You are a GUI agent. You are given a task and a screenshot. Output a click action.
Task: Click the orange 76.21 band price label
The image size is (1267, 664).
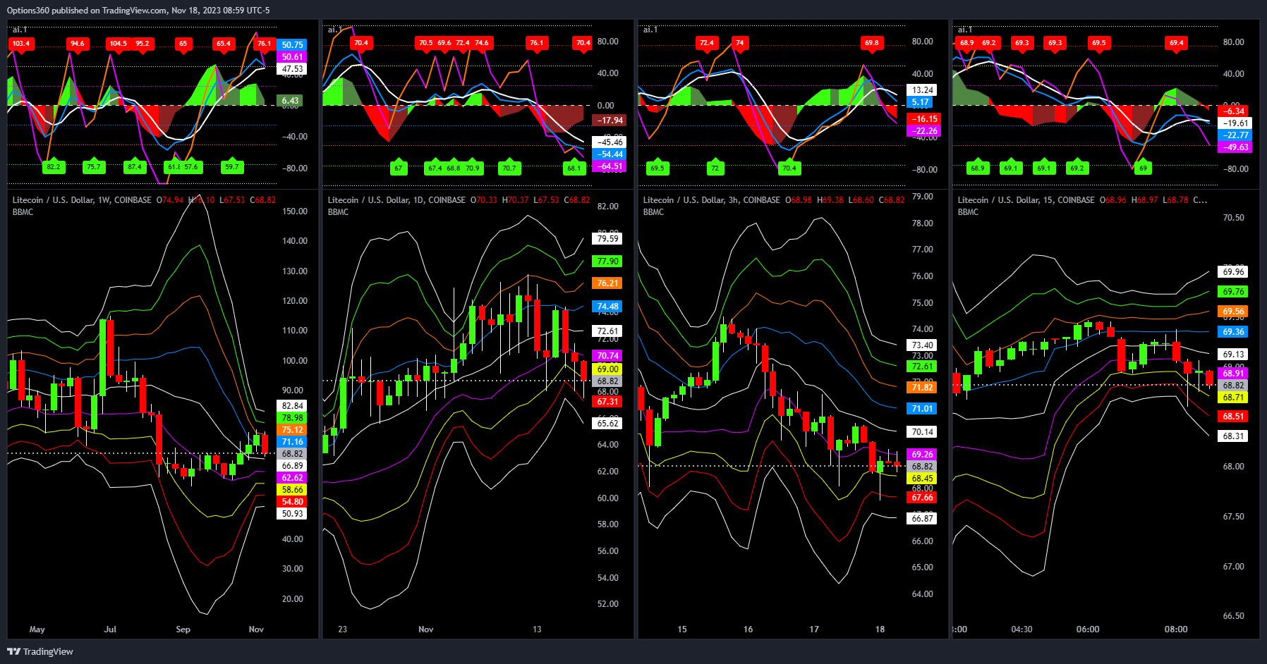click(x=607, y=283)
